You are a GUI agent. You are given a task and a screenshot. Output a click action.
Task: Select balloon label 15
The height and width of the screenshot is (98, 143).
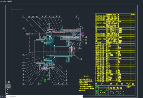(x=23, y=16)
